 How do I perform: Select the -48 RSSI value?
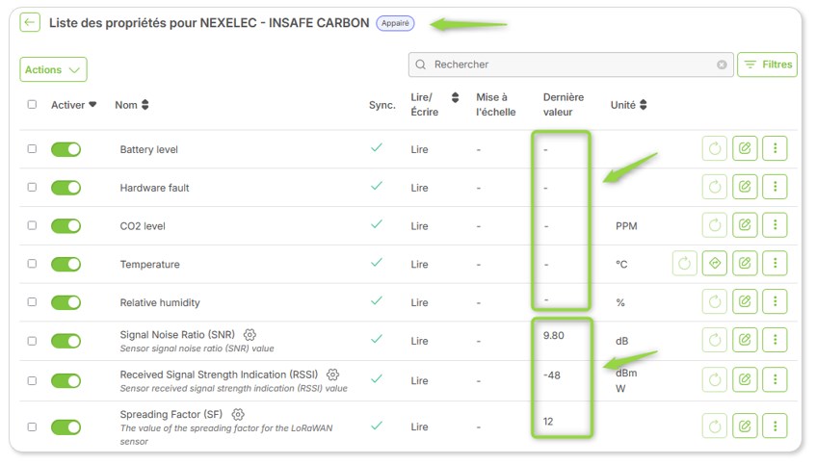click(x=552, y=375)
